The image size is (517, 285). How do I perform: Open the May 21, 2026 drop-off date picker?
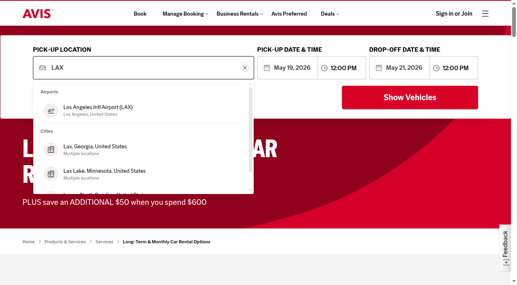click(x=399, y=68)
